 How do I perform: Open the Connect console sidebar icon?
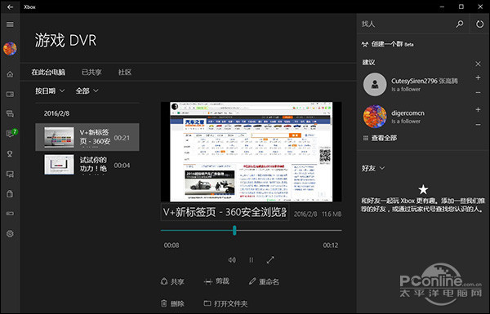click(10, 214)
